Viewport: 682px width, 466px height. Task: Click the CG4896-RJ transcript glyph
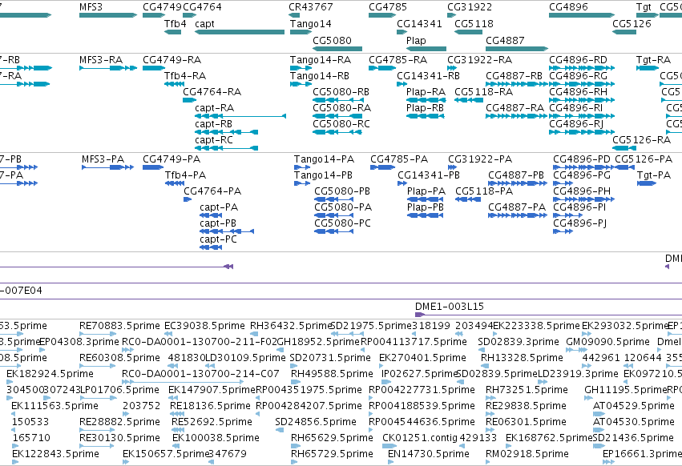582,132
